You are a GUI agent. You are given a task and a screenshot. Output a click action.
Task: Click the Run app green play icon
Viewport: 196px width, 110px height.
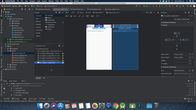tap(153, 6)
